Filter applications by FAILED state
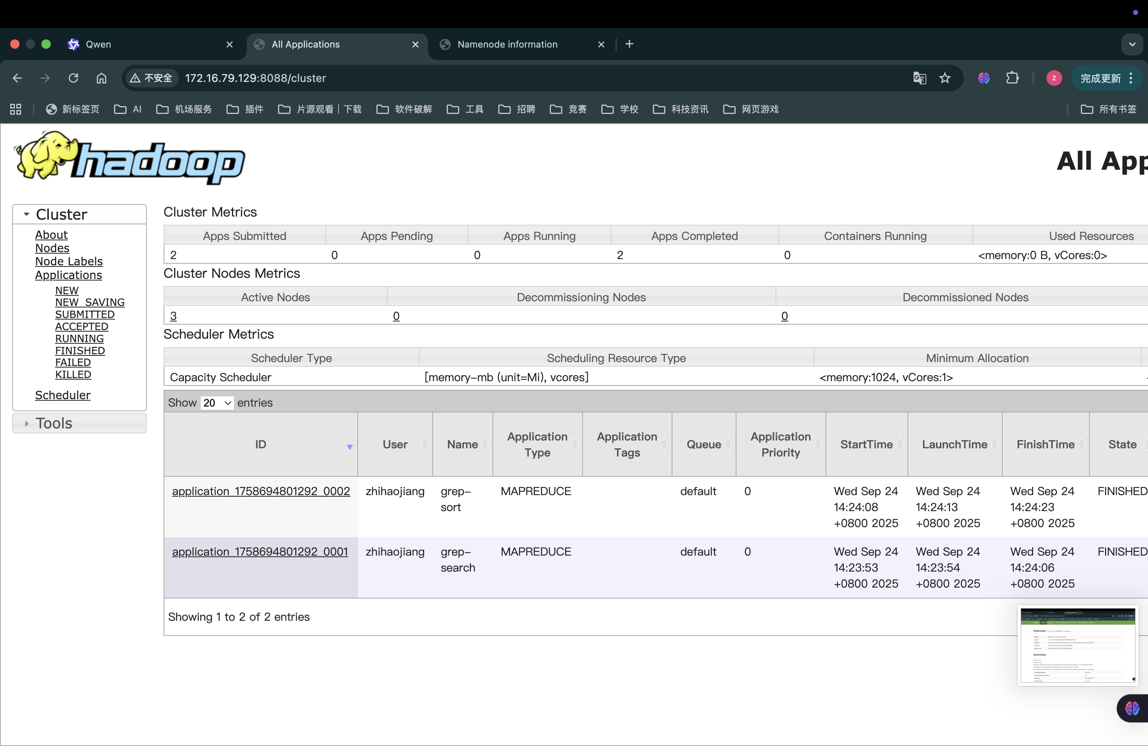Screen dimensions: 1148x746 pos(73,362)
